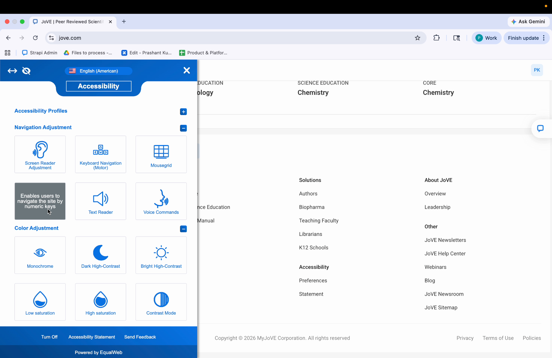Viewport: 552px width, 358px height.
Task: Follow the Powered by EqualWeb link
Action: pyautogui.click(x=98, y=352)
